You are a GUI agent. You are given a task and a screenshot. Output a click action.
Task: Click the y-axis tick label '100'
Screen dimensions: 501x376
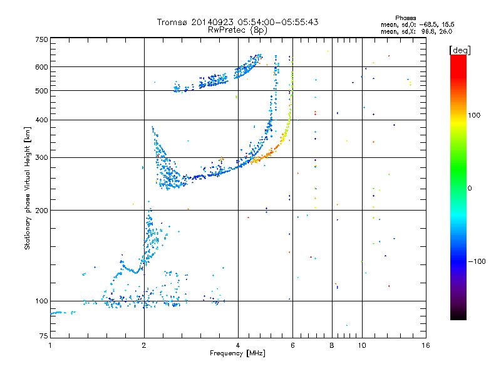point(41,301)
